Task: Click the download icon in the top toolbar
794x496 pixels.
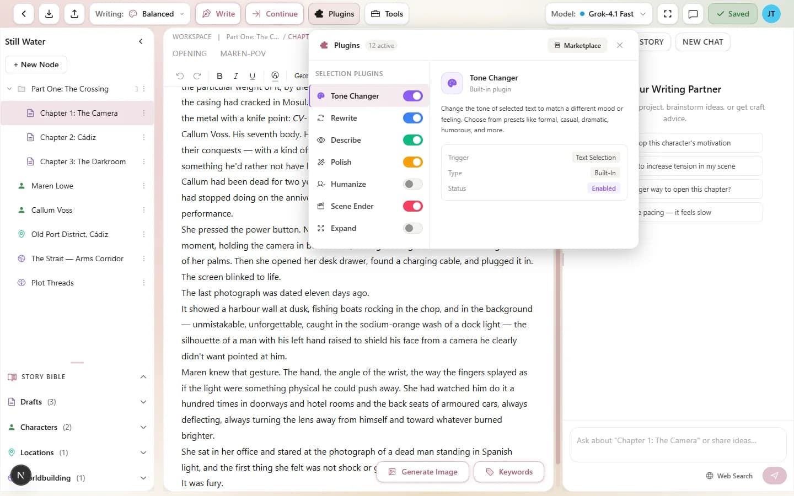Action: coord(49,14)
